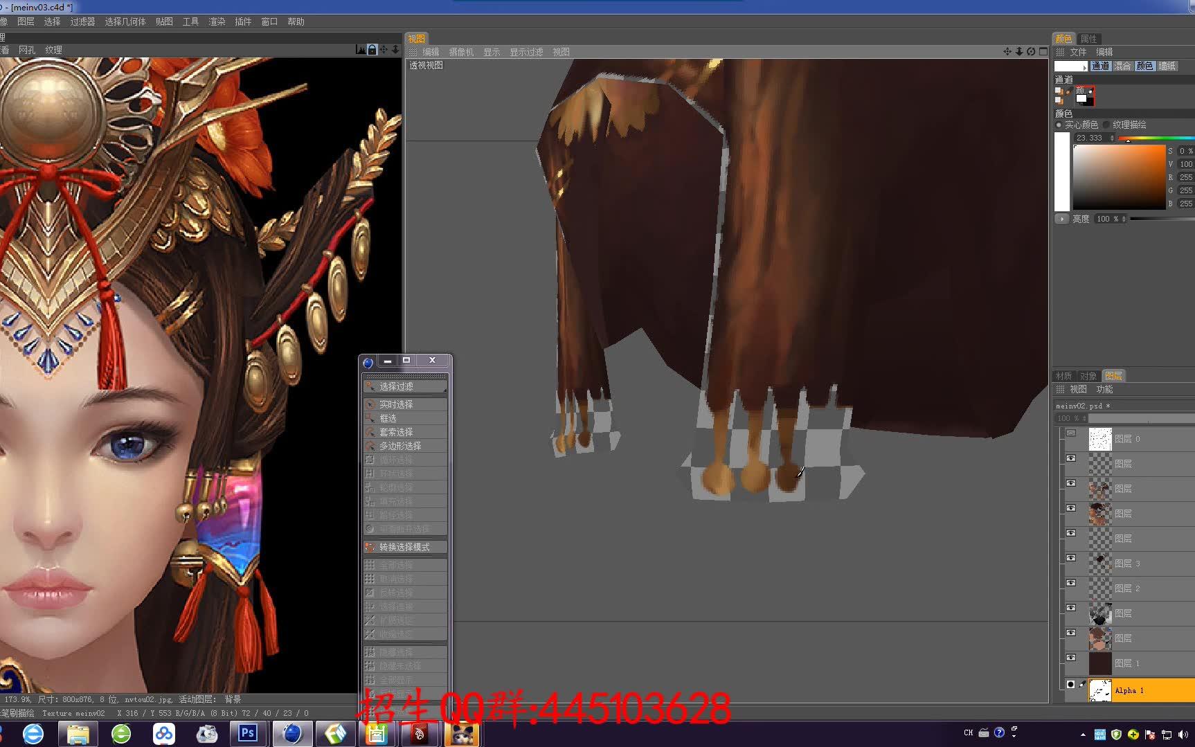The width and height of the screenshot is (1195, 747).
Task: Open the viewport panel grip menu icon
Action: [413, 52]
